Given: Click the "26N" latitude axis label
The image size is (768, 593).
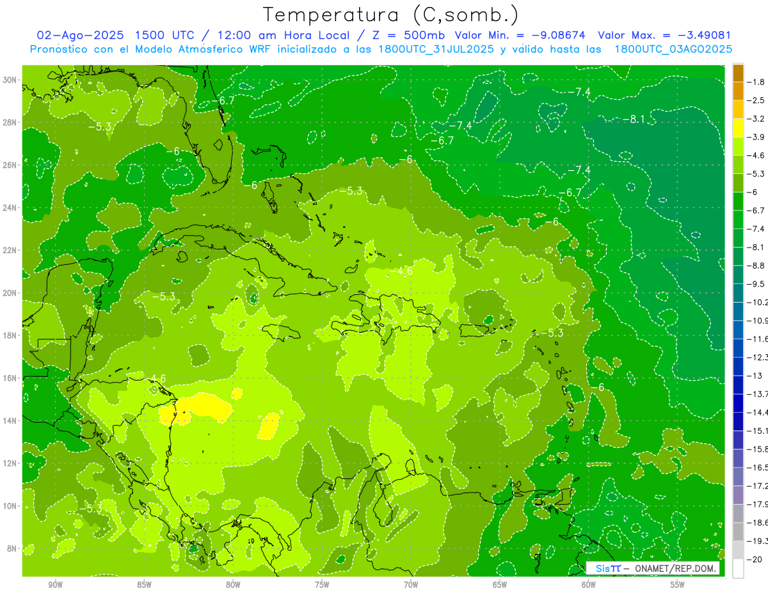Looking at the screenshot, I should pyautogui.click(x=9, y=165).
